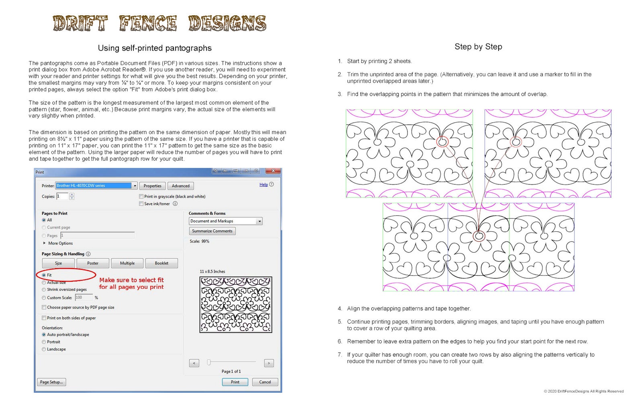Go to previous preview page with left arrow
638x398 pixels.
click(194, 363)
